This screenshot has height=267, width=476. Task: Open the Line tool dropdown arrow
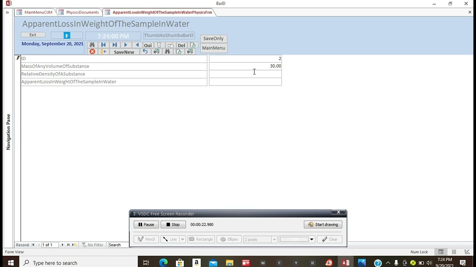point(183,239)
